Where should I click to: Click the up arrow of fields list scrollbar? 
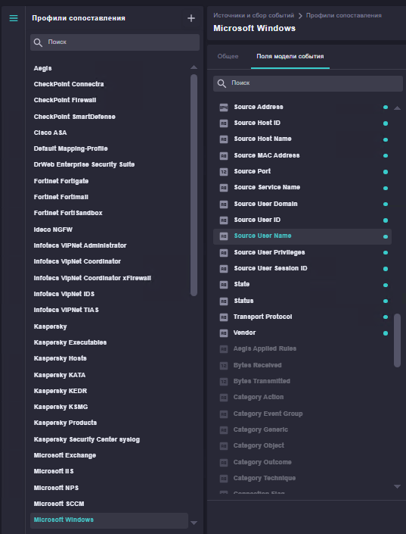(397, 108)
